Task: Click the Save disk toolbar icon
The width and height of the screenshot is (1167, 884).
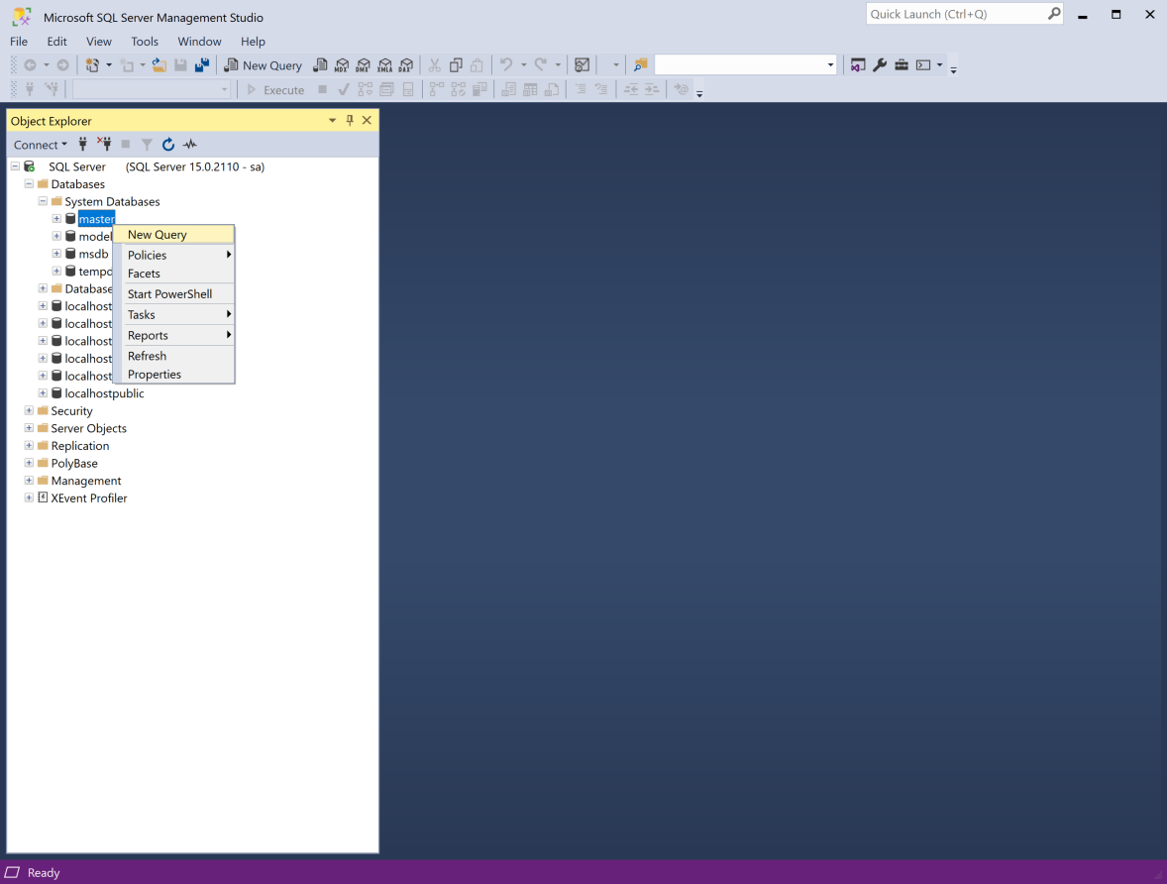Action: click(180, 65)
